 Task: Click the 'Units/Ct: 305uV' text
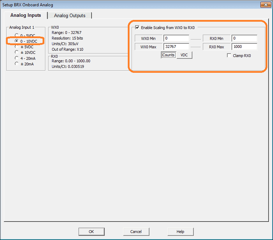[65, 44]
